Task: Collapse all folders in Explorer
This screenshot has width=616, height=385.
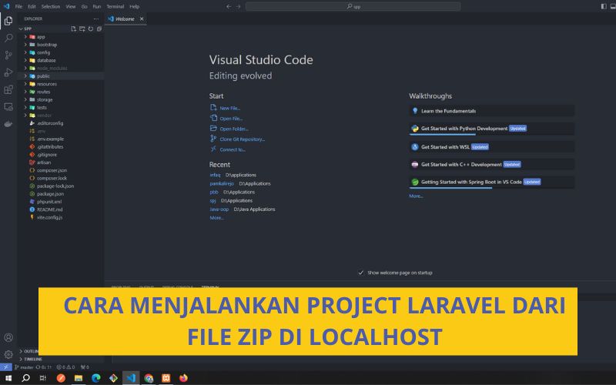Action: pos(99,28)
